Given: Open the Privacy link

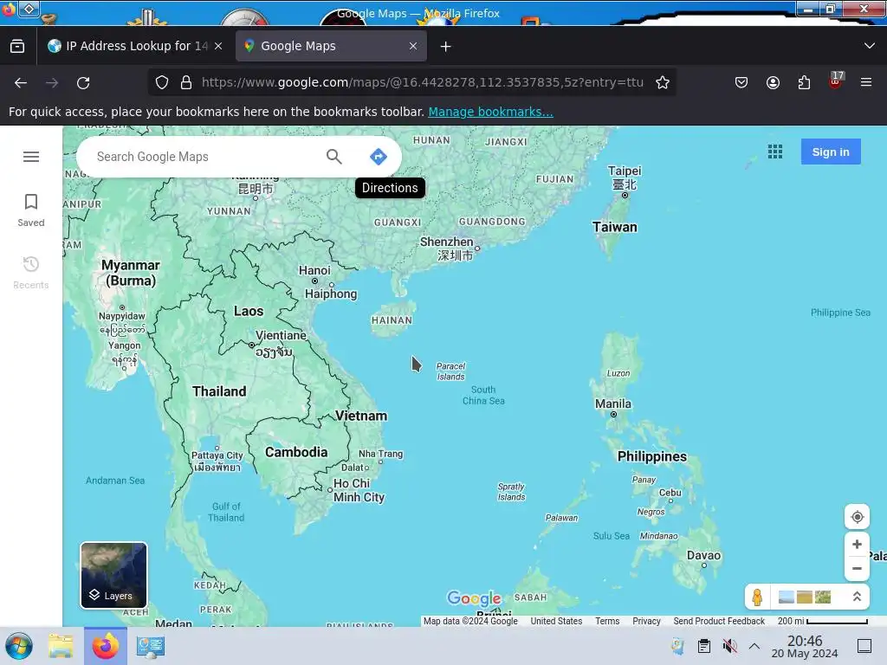Looking at the screenshot, I should (646, 621).
